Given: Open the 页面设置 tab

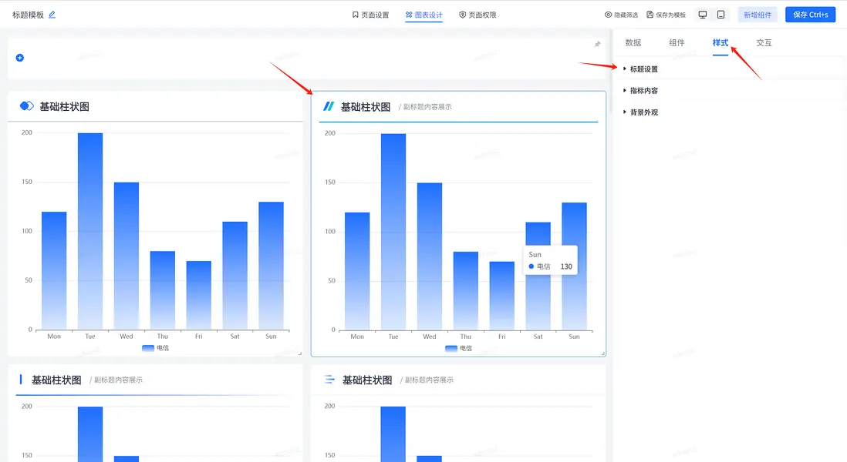Looking at the screenshot, I should 370,15.
